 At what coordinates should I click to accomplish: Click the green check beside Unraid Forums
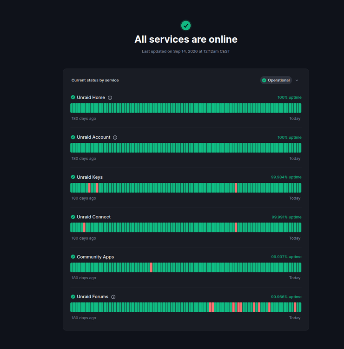[x=73, y=296]
